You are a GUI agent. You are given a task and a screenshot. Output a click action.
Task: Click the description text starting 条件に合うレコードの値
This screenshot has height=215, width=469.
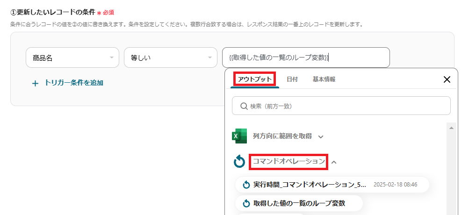click(187, 24)
